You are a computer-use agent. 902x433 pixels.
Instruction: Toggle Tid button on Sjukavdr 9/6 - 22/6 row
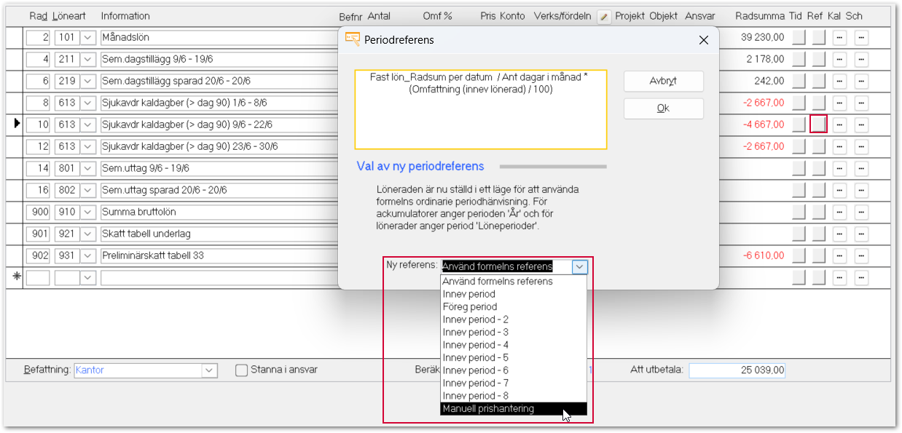click(x=799, y=124)
